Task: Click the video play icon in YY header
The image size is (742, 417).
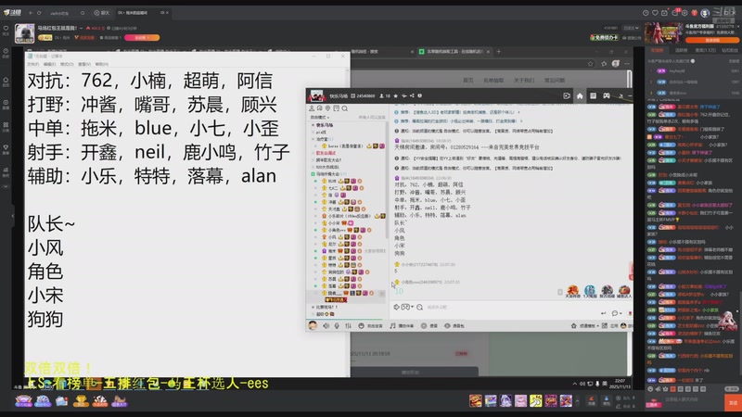Action: coord(567,96)
